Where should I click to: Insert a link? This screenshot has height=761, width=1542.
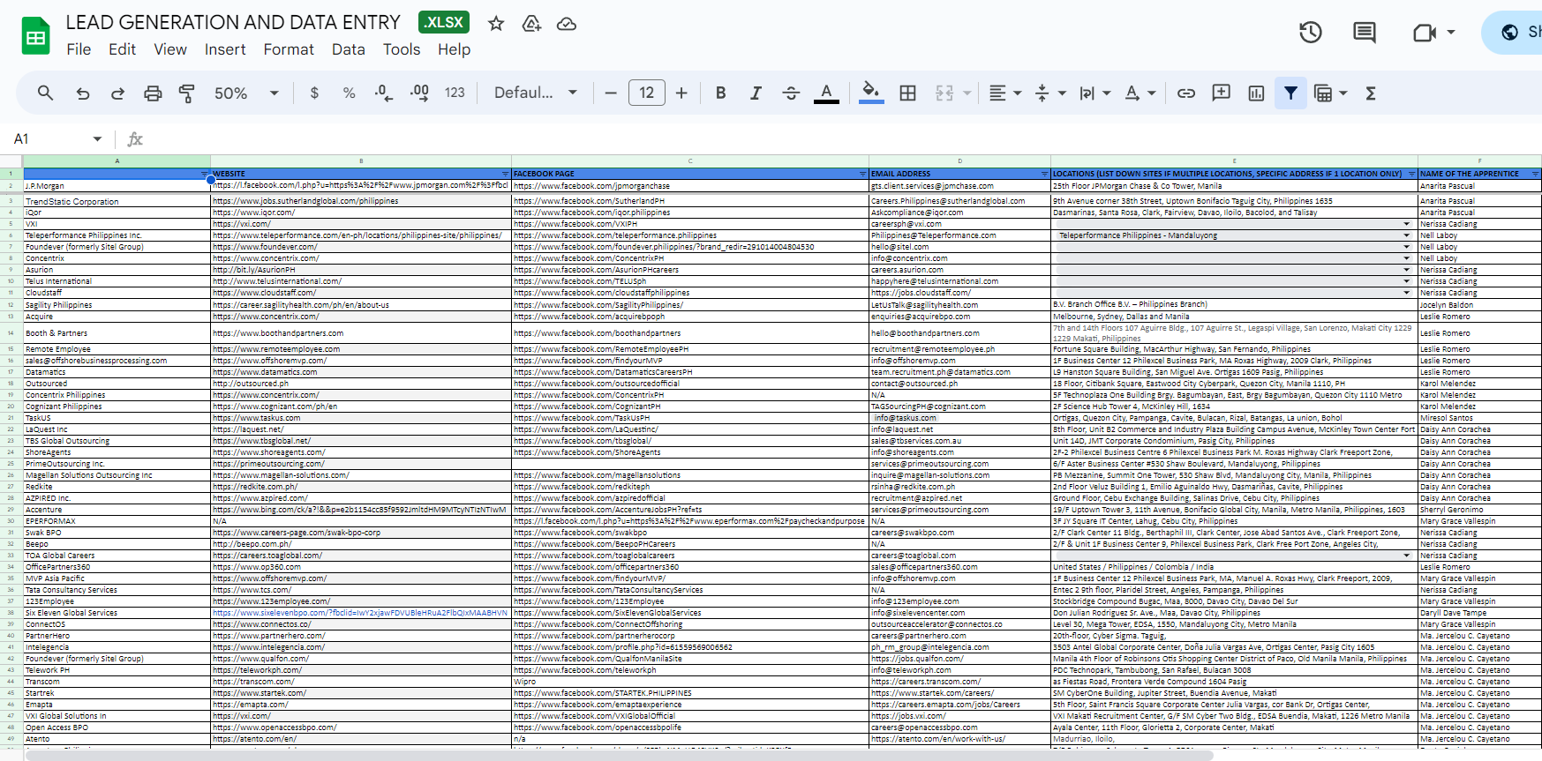click(1186, 93)
